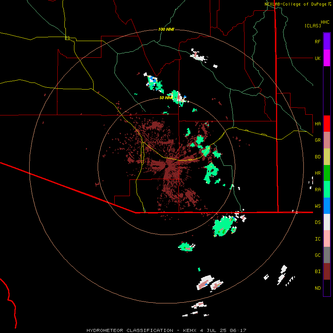Select the BD big drops swatch
The height and width of the screenshot is (333, 333).
(327, 157)
